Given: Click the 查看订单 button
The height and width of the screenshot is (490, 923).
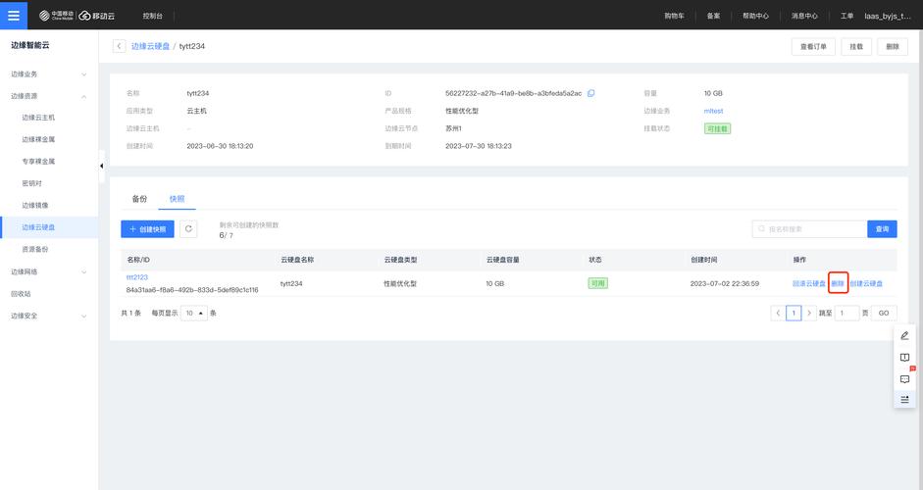Looking at the screenshot, I should [x=813, y=46].
